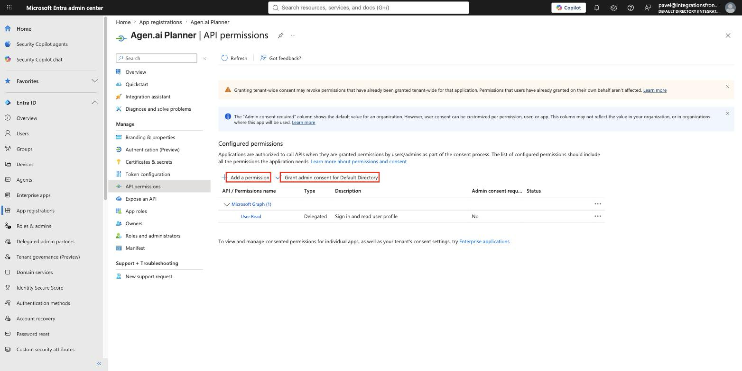Open the help question mark icon
Image resolution: width=742 pixels, height=371 pixels.
coord(631,8)
